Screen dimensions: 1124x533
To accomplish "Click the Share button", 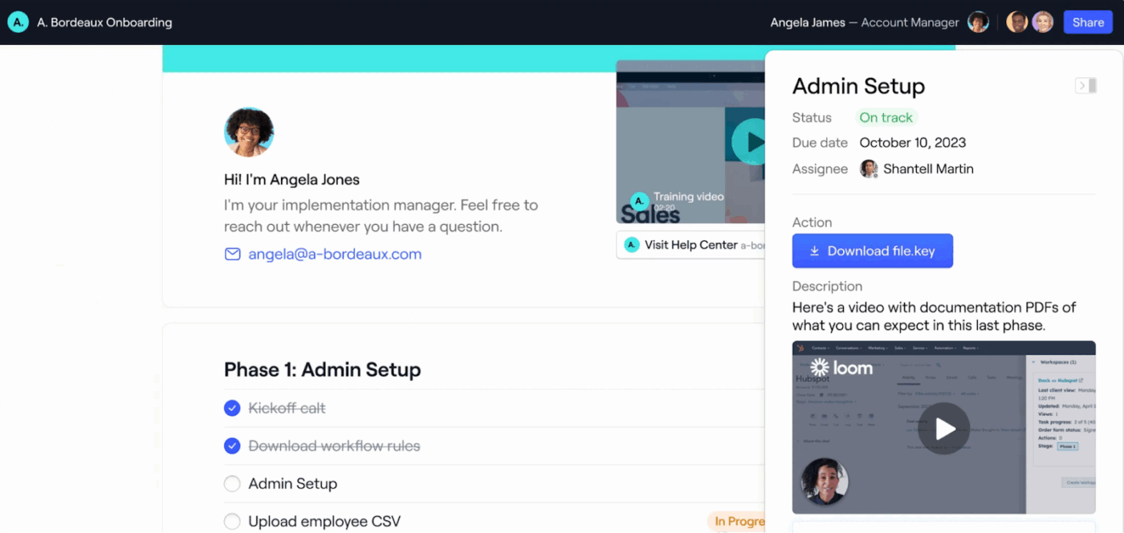I will pos(1088,22).
